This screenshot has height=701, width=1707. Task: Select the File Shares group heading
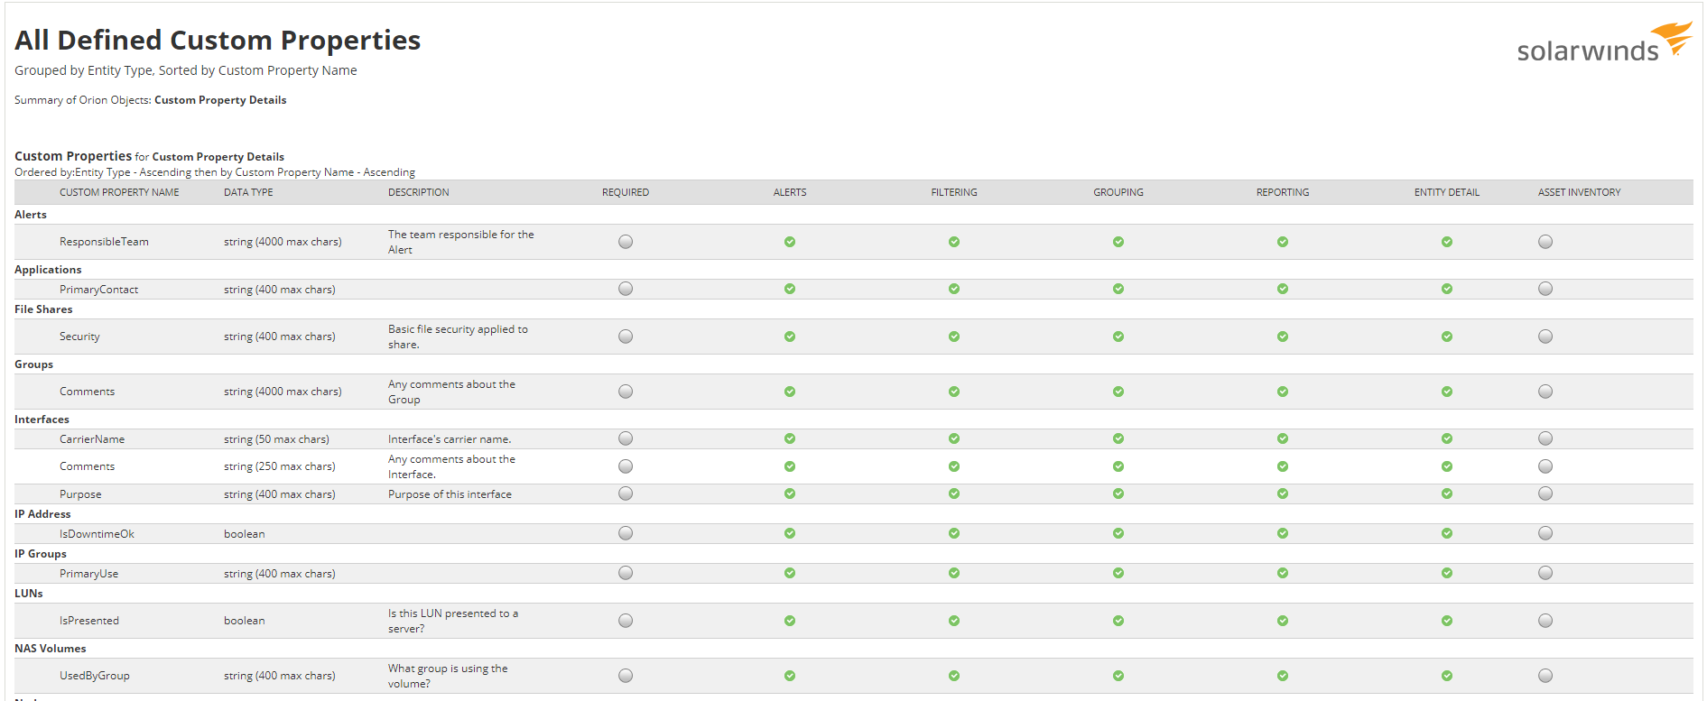(43, 309)
